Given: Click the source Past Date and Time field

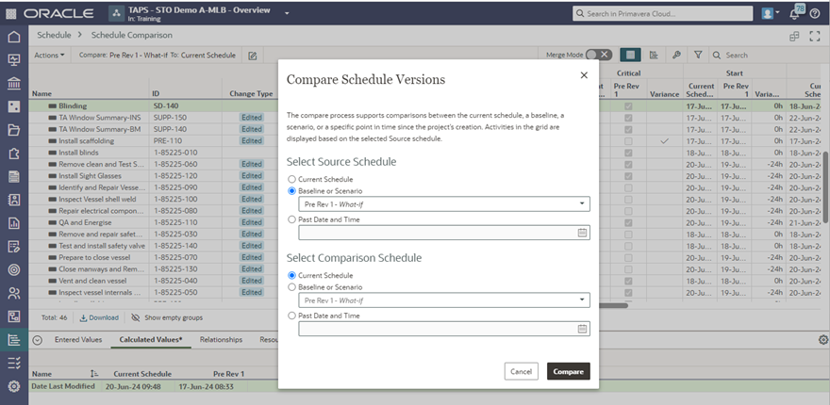Looking at the screenshot, I should tap(444, 233).
